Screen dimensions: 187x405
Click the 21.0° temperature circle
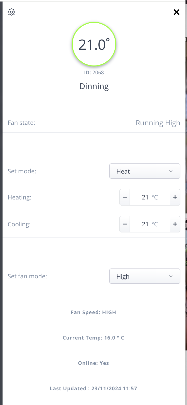pyautogui.click(x=94, y=44)
